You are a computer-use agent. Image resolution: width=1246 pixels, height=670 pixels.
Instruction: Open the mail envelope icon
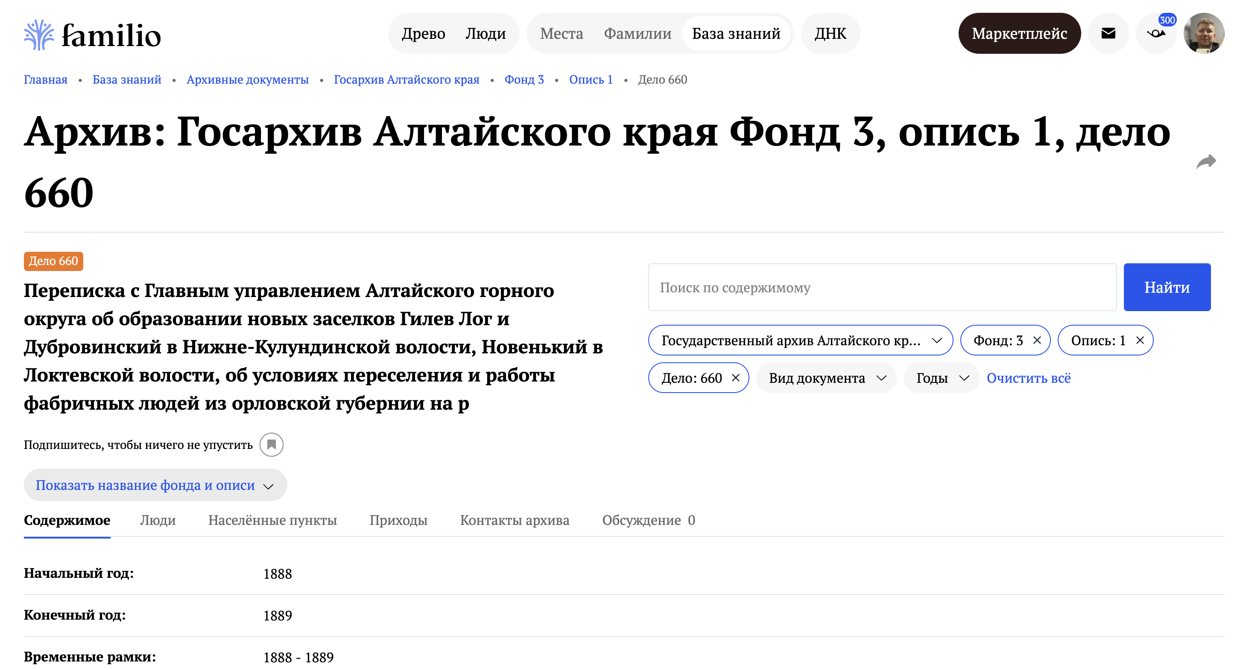coord(1108,33)
